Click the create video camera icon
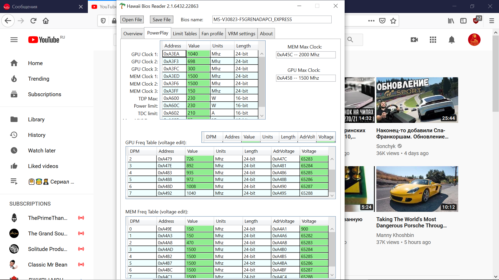This screenshot has width=499, height=280. click(x=414, y=40)
